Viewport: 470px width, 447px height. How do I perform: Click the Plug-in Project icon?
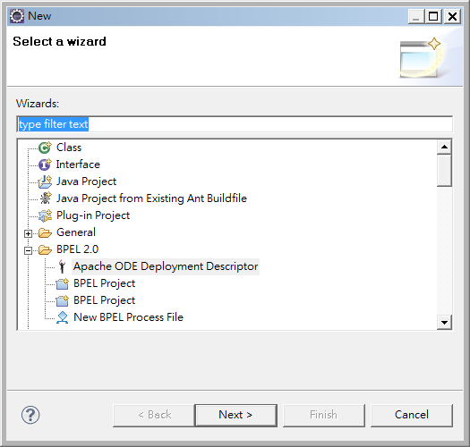click(45, 215)
